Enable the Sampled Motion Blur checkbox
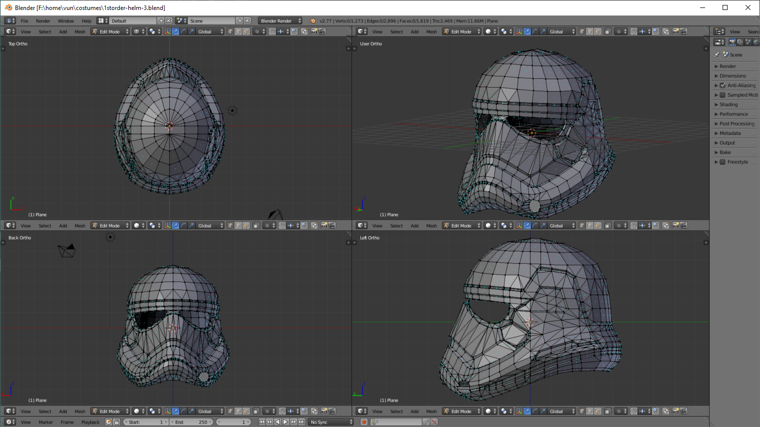The width and height of the screenshot is (760, 427). 723,95
